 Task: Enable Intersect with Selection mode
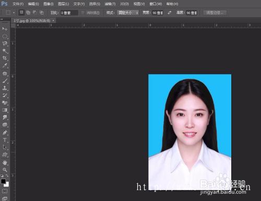[41, 13]
